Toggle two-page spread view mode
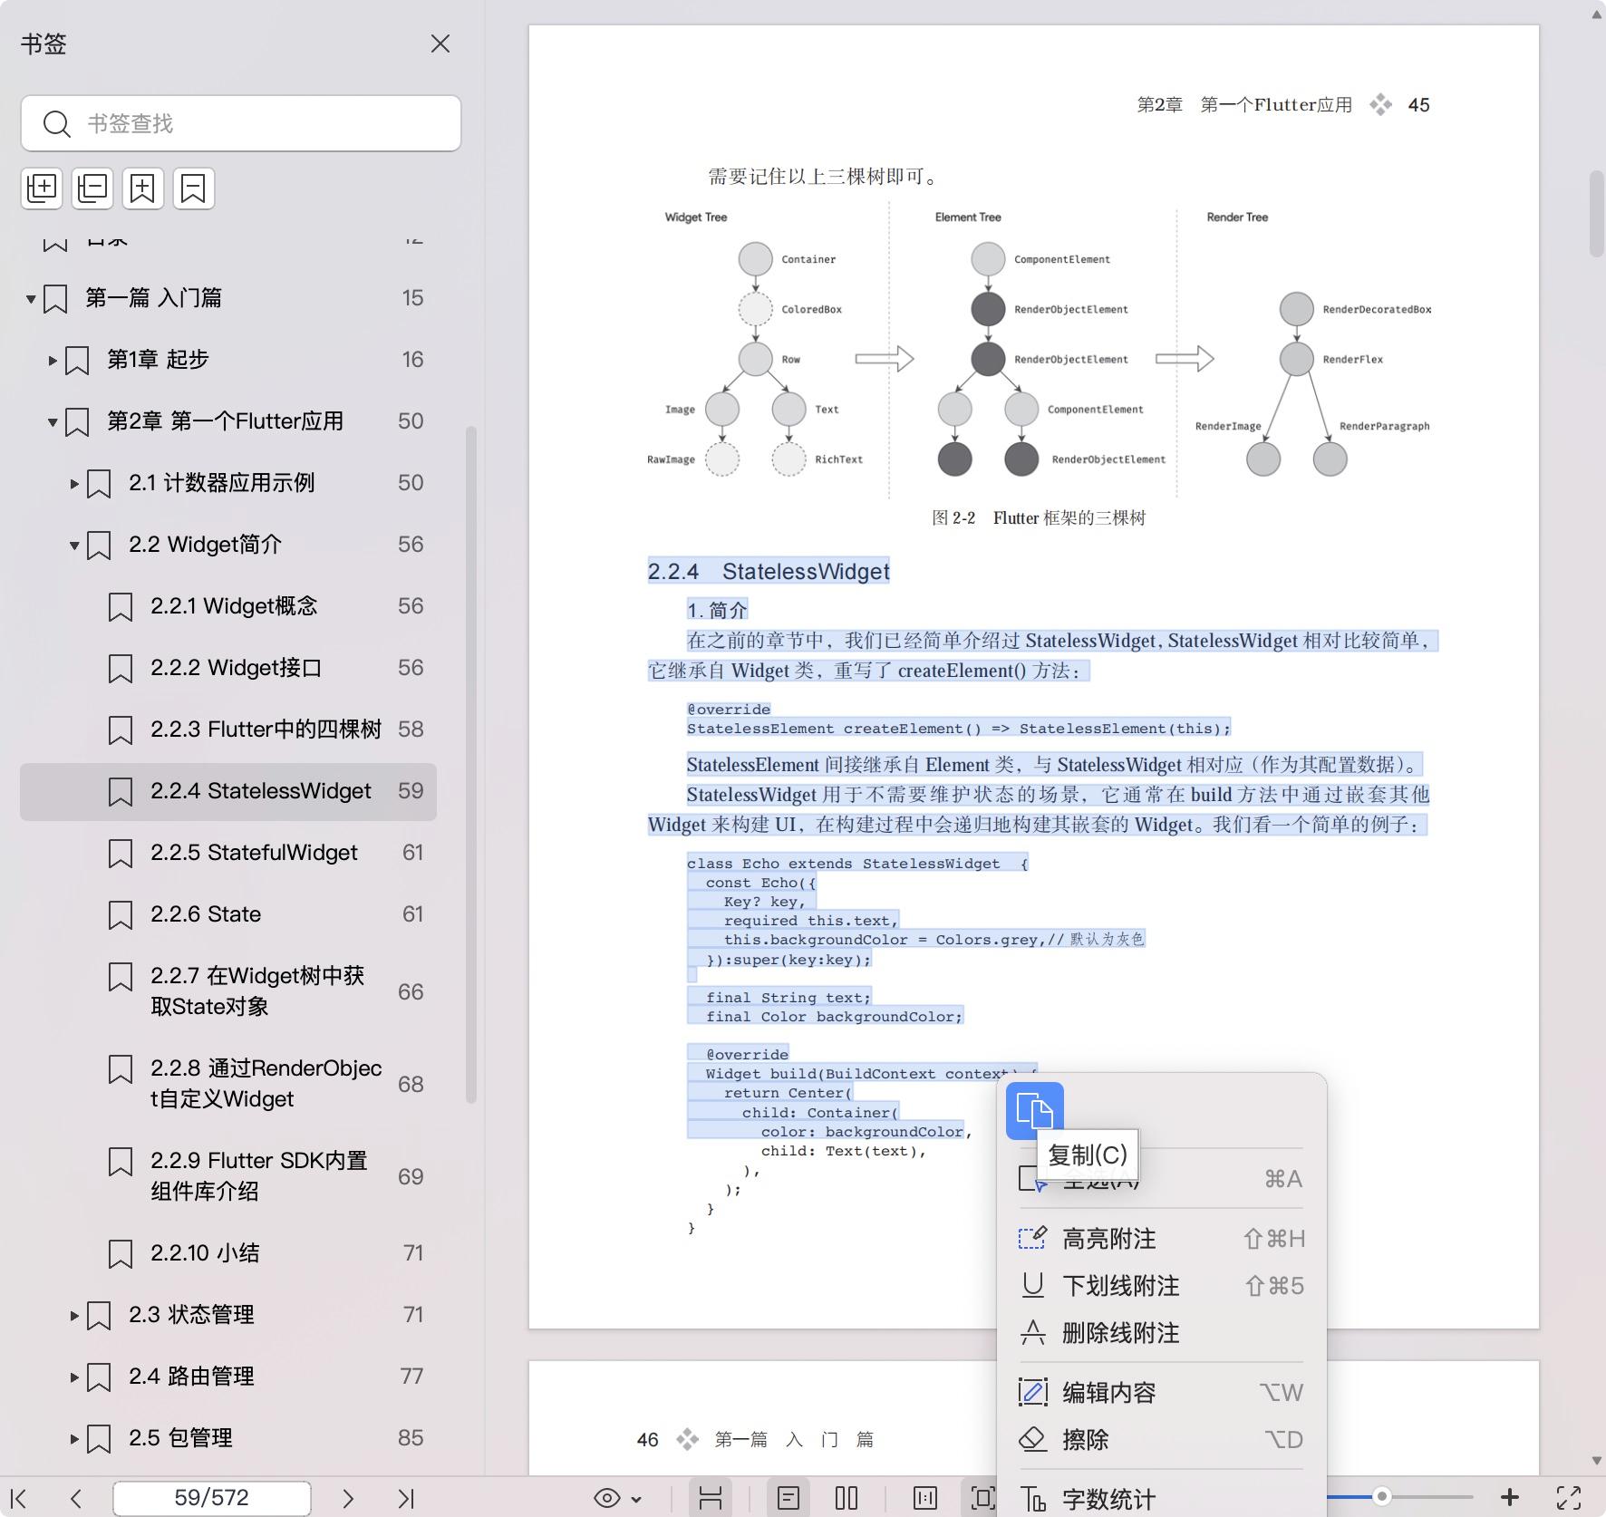1606x1517 pixels. click(x=846, y=1497)
